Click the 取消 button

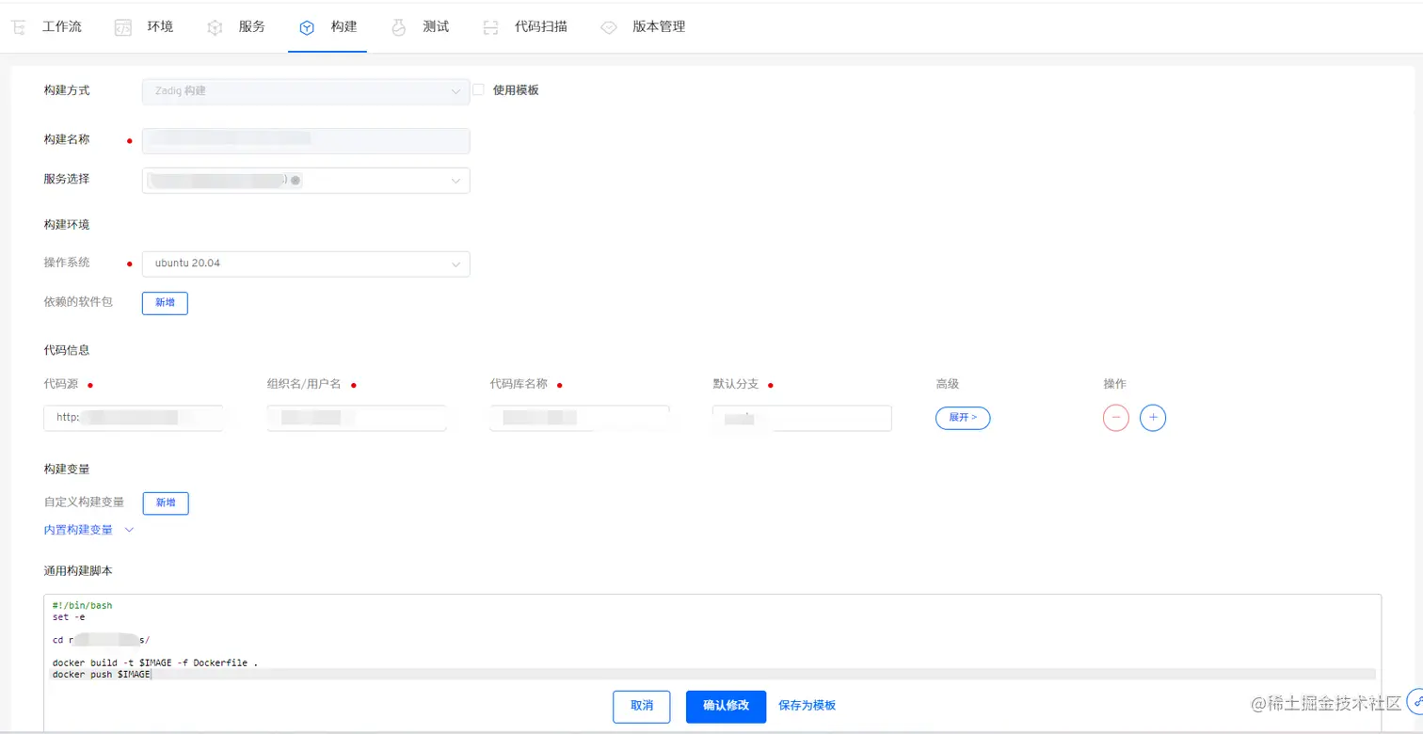tap(642, 706)
